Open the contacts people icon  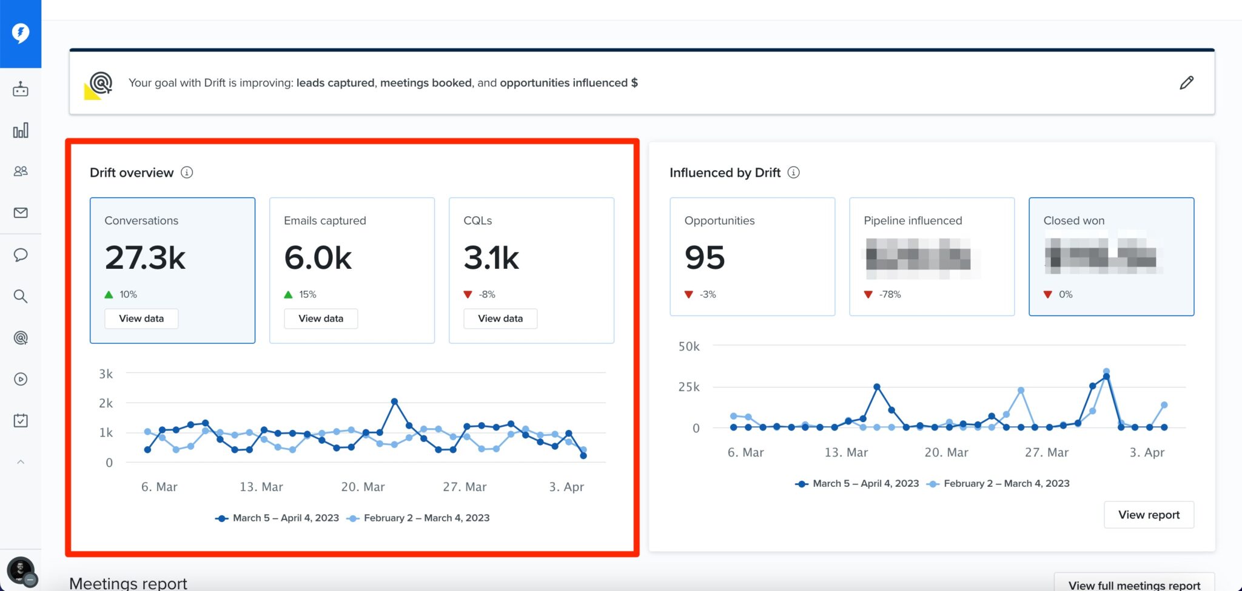click(x=21, y=171)
